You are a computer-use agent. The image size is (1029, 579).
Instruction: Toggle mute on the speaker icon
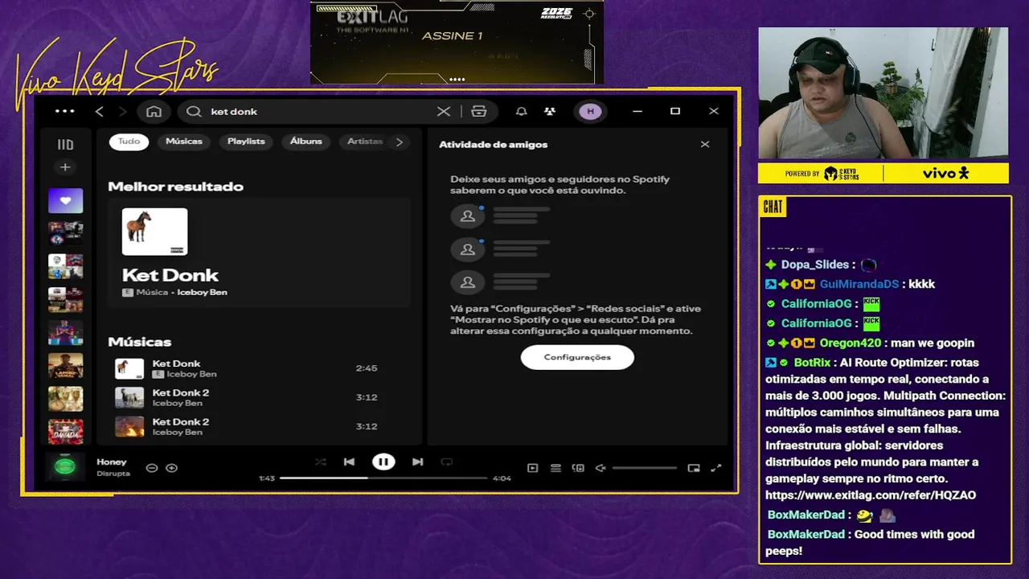(601, 468)
